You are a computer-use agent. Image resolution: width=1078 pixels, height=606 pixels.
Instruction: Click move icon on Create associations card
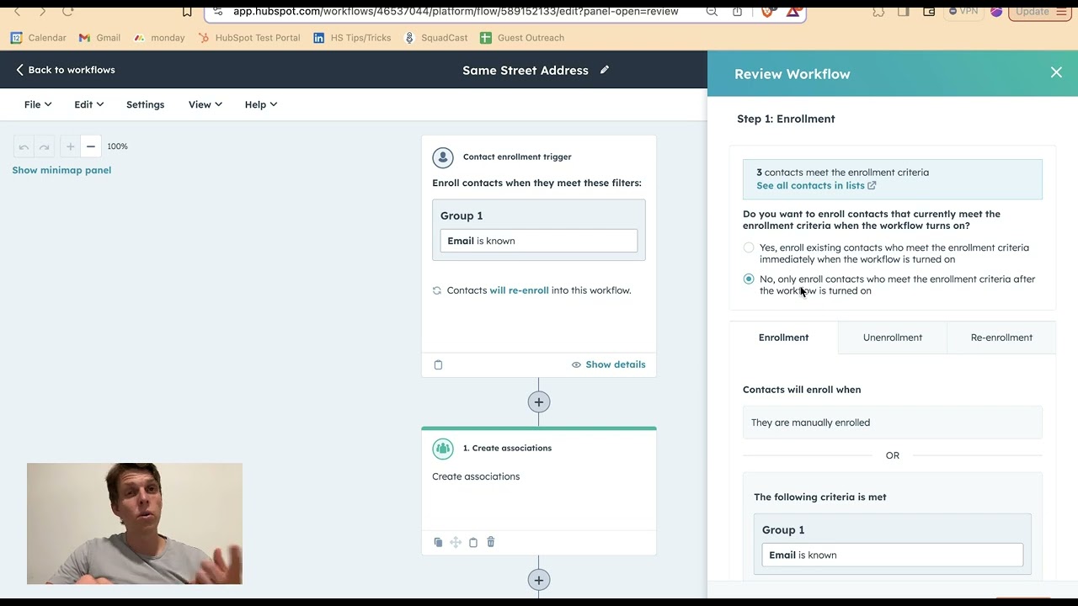click(x=456, y=542)
